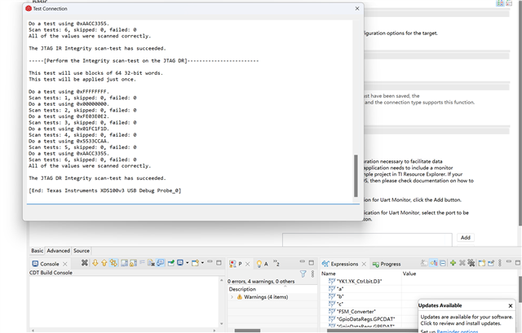Image resolution: width=522 pixels, height=333 pixels.
Task: Close the Test Connection dialog
Action: (x=357, y=9)
